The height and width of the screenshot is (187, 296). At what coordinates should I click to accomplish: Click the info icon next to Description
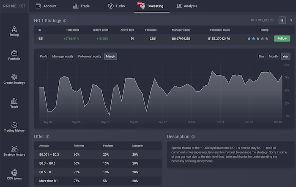coord(193,137)
